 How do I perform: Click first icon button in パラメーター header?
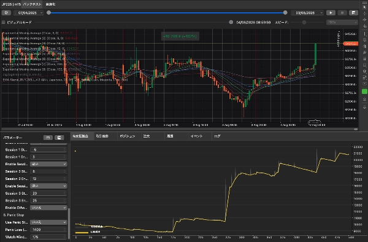coord(48,138)
